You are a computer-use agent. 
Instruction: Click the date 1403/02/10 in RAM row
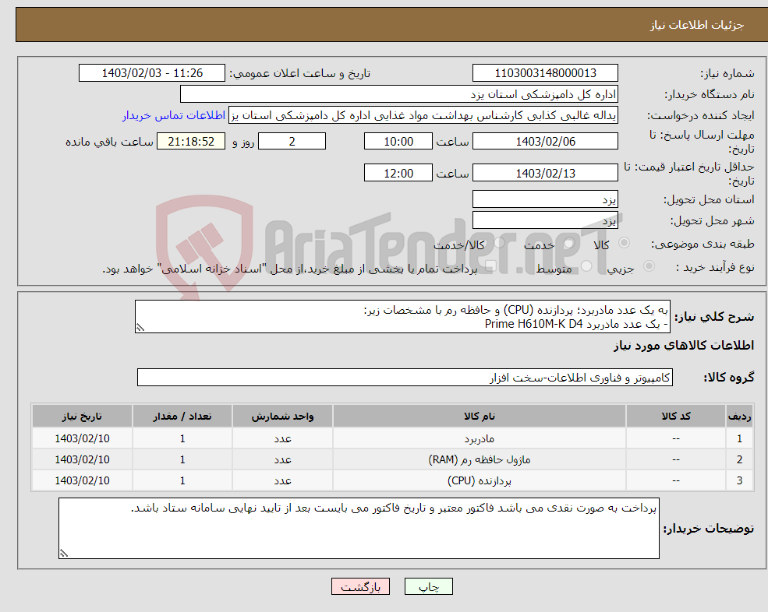(82, 459)
